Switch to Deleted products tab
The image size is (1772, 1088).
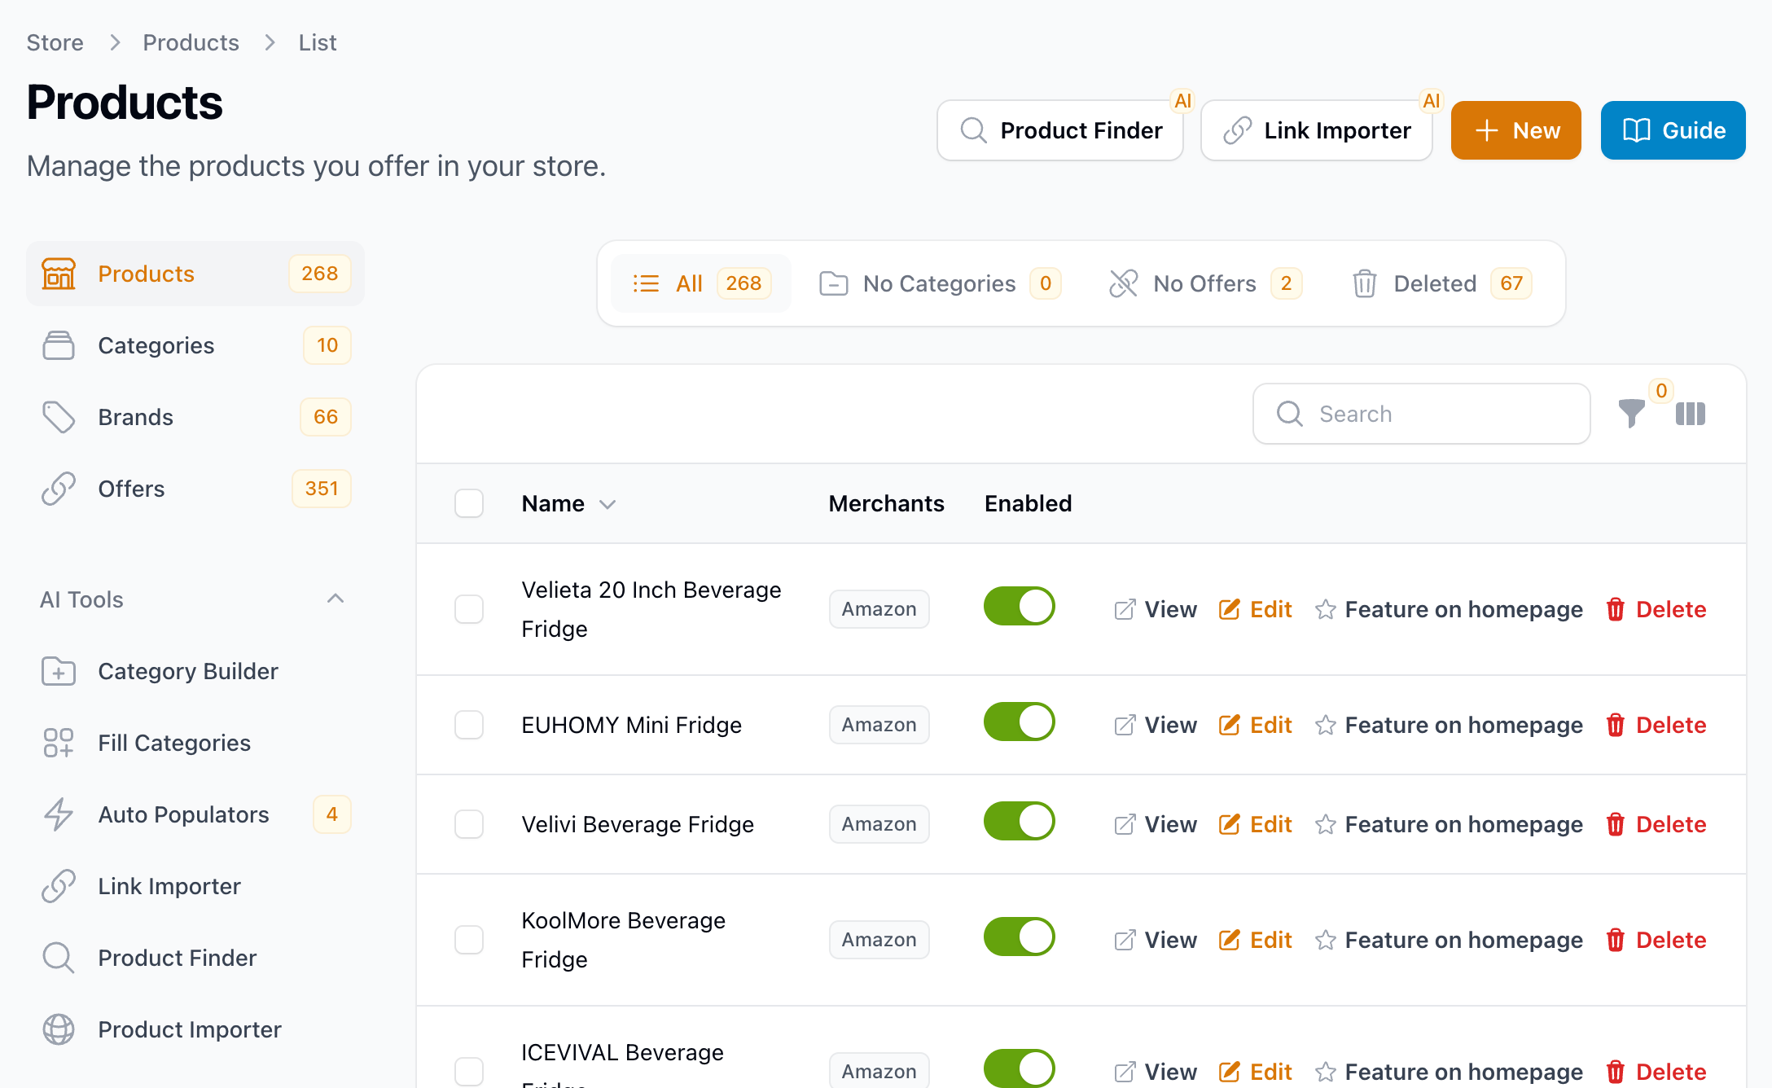click(x=1441, y=283)
